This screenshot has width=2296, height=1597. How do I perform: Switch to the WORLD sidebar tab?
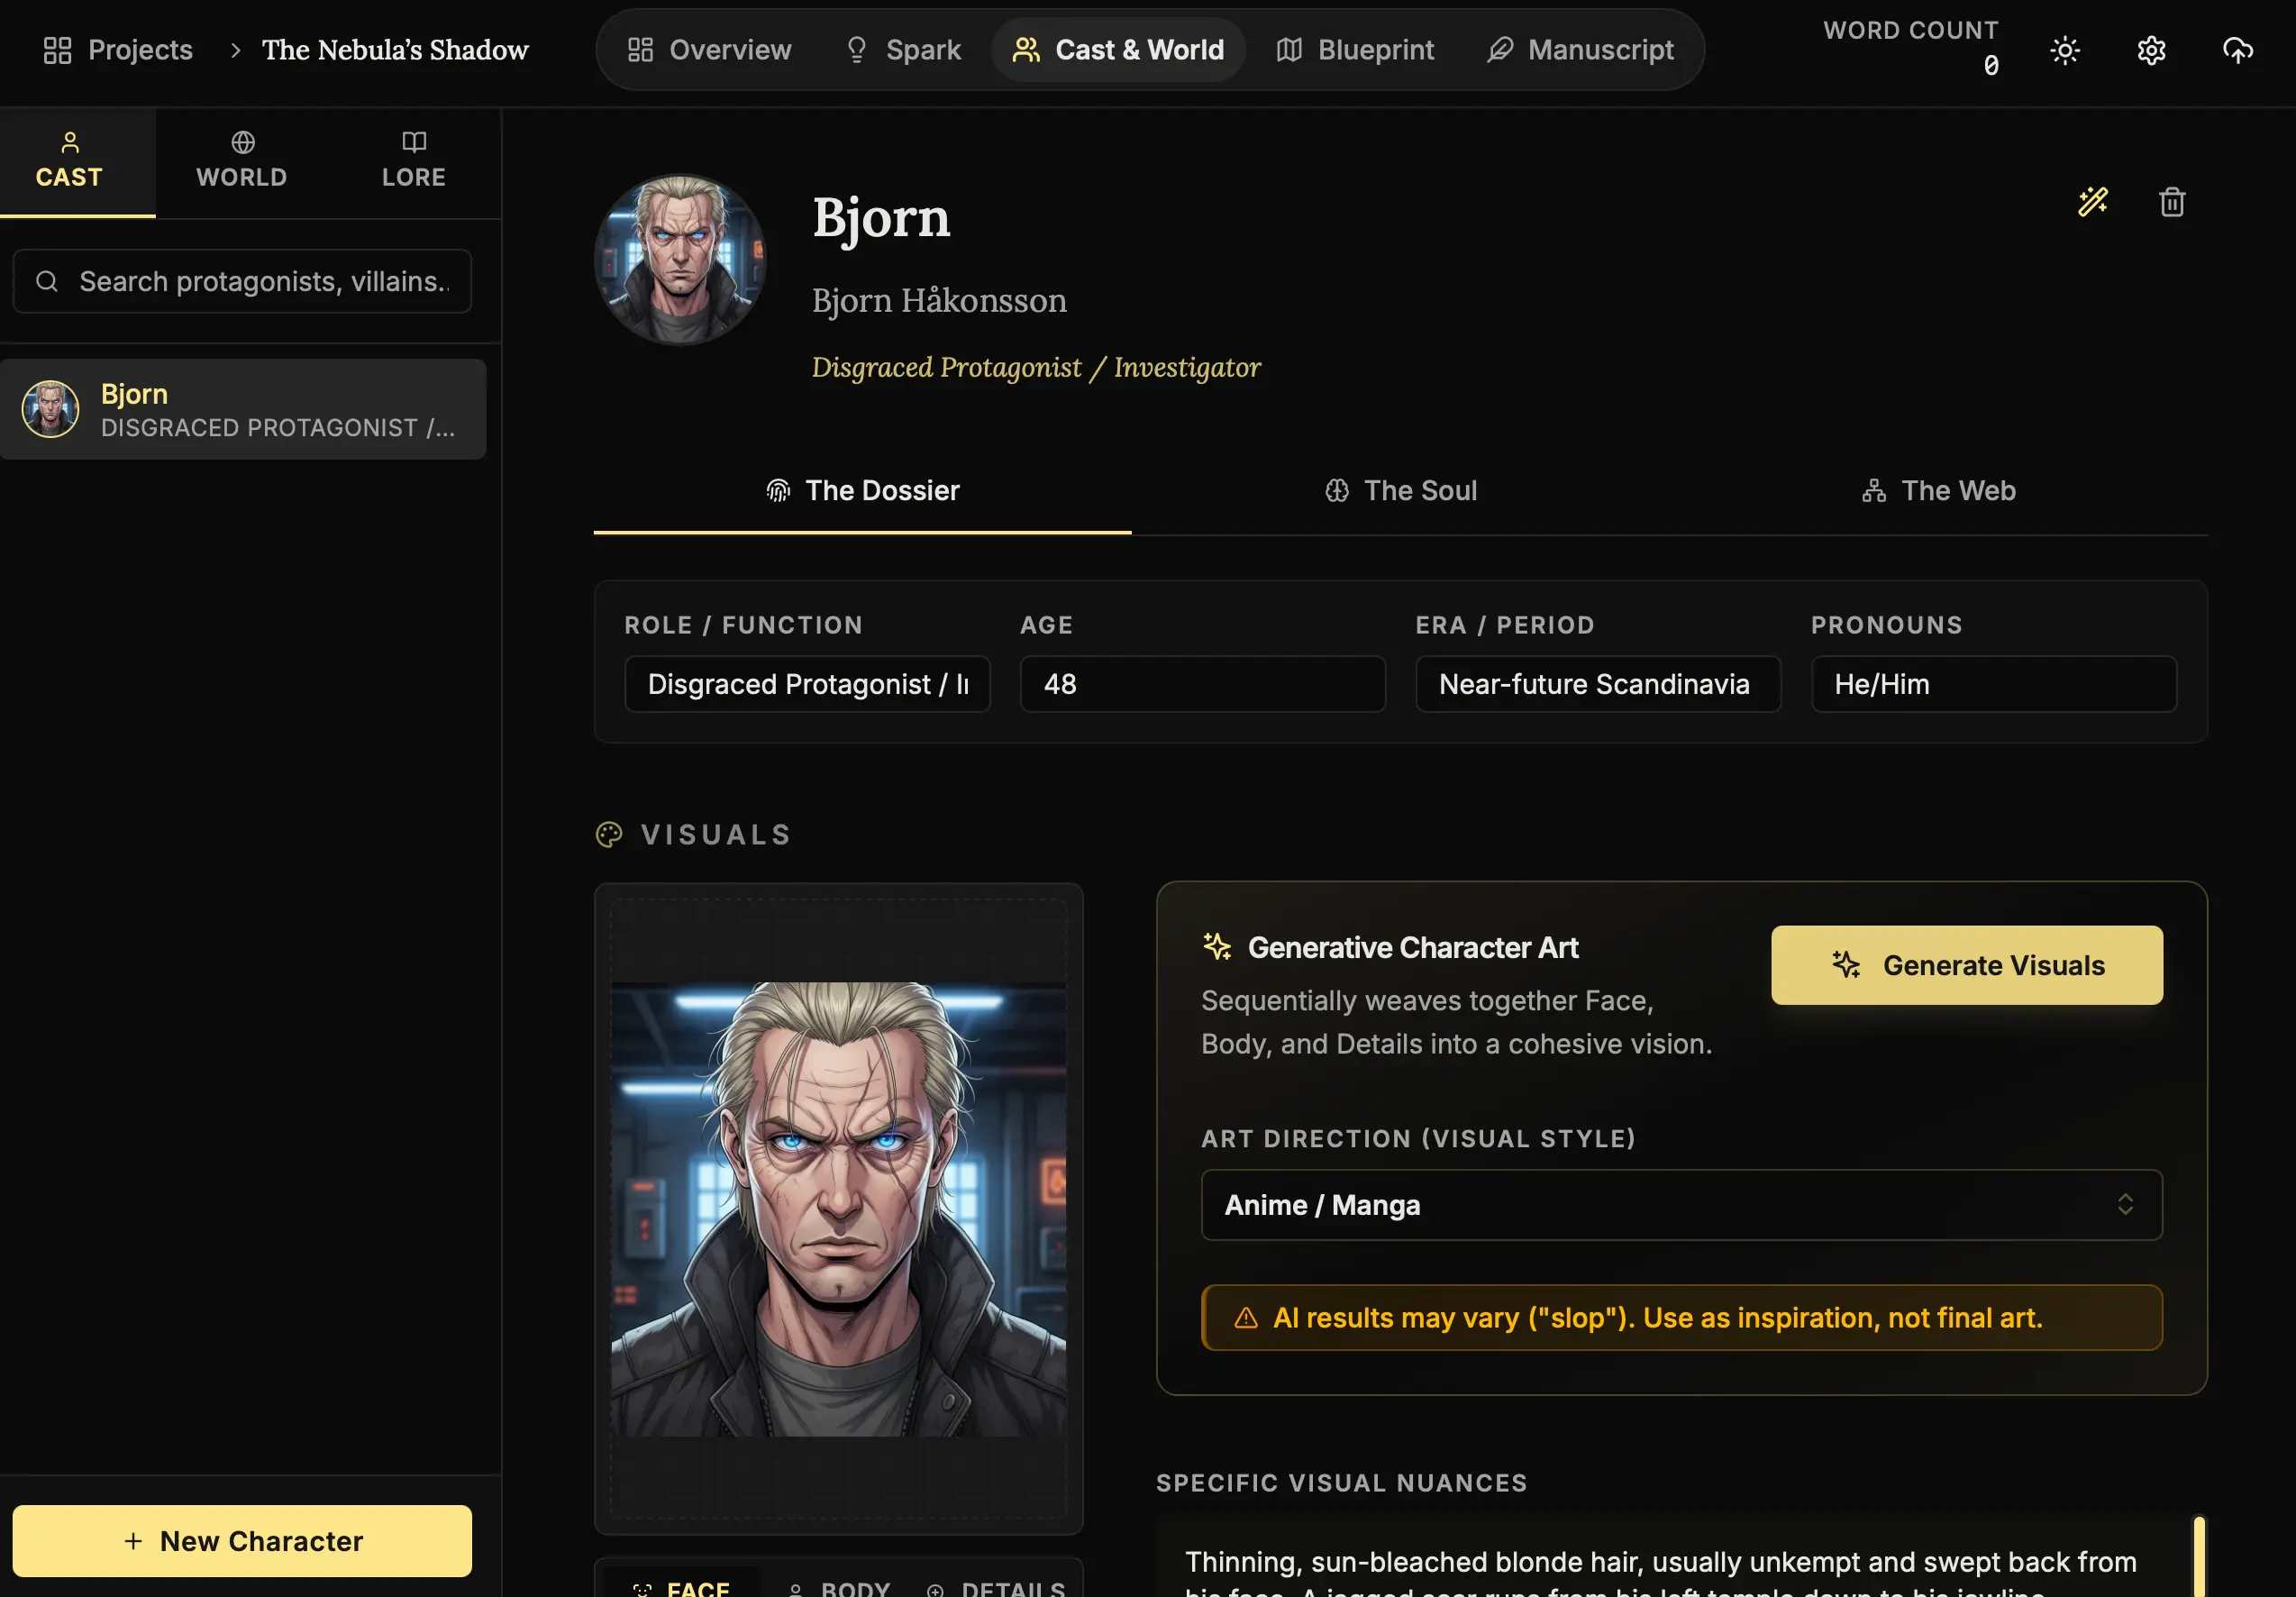242,161
